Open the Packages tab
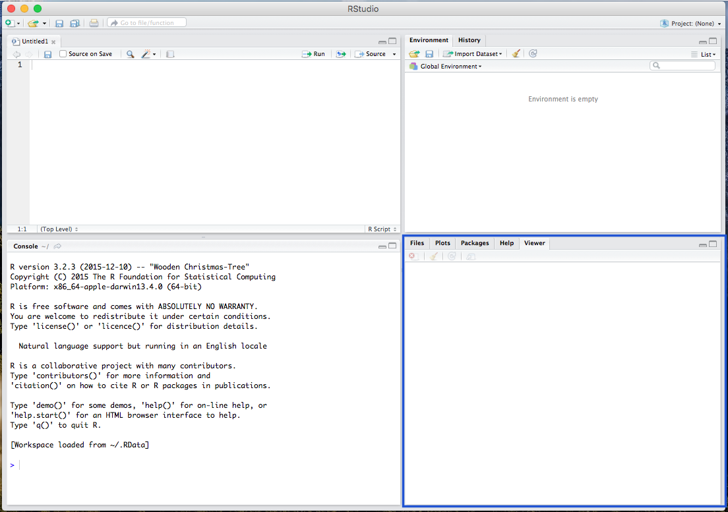This screenshot has height=512, width=728. click(475, 243)
